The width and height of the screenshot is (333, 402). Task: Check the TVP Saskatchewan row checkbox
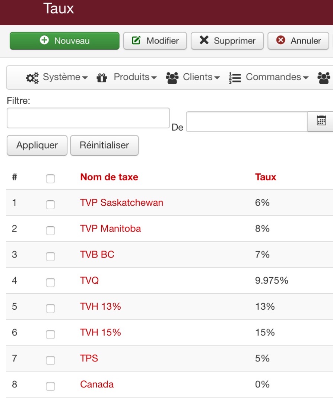[x=50, y=204]
